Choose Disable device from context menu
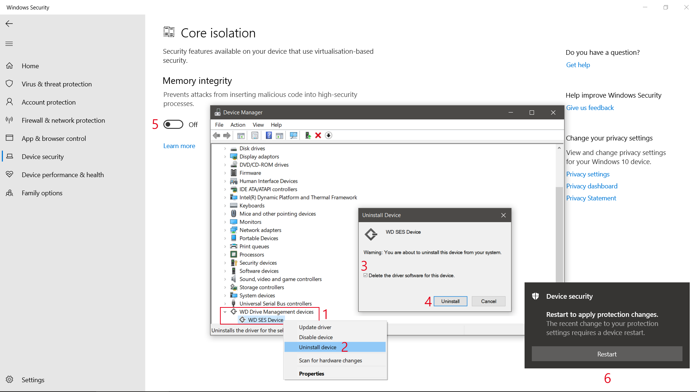This screenshot has width=697, height=392. point(315,337)
